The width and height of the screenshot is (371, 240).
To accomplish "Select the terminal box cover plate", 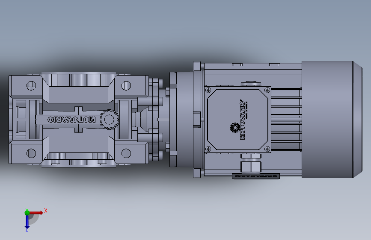I will click(238, 120).
